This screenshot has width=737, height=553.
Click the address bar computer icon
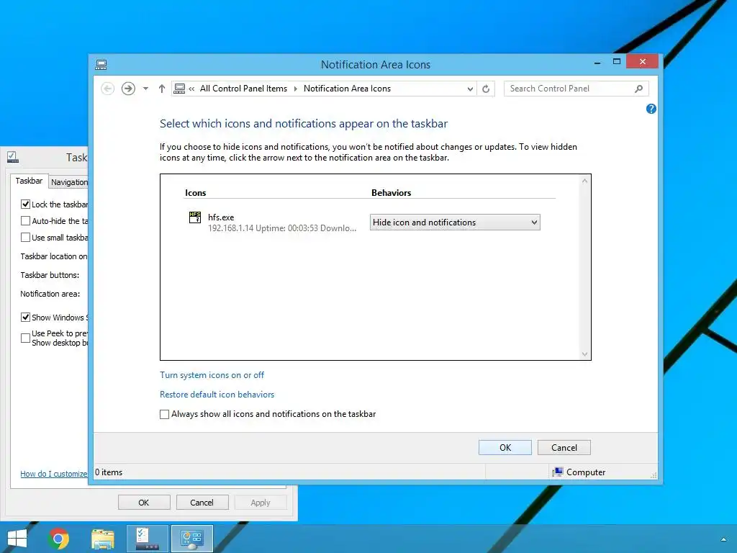click(x=179, y=89)
